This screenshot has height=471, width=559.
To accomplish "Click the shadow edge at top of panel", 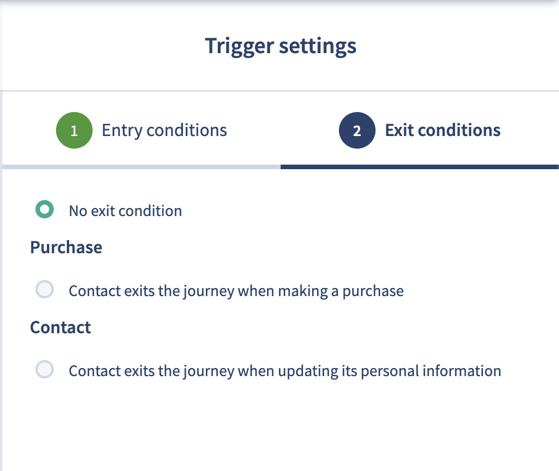I will click(x=279, y=2).
